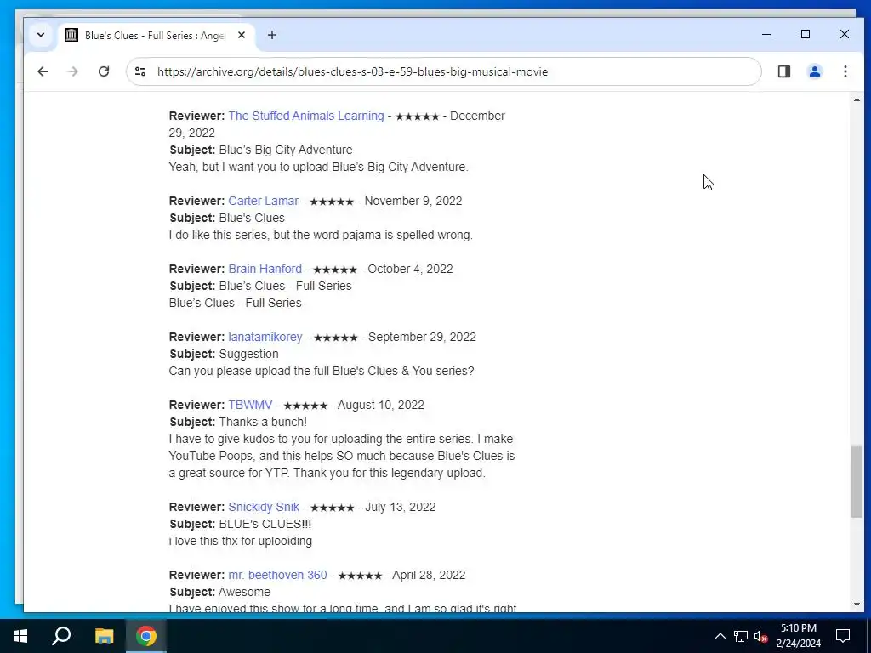Click the text "Thanks a bunch!"

(x=263, y=422)
